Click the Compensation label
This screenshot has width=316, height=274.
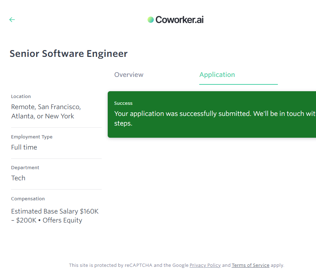[28, 199]
